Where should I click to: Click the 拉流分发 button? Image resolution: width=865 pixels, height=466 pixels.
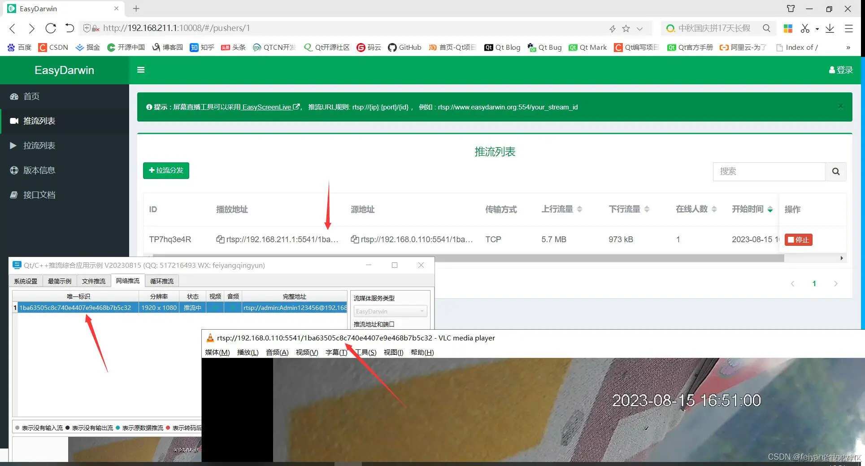point(165,170)
